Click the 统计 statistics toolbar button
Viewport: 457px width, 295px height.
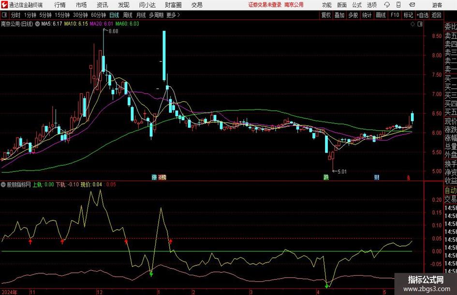coord(367,15)
